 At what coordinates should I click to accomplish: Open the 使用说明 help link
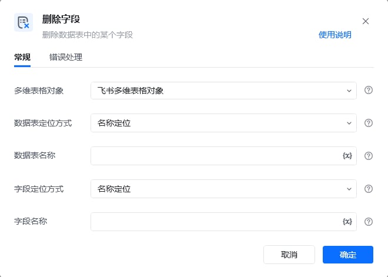(335, 35)
